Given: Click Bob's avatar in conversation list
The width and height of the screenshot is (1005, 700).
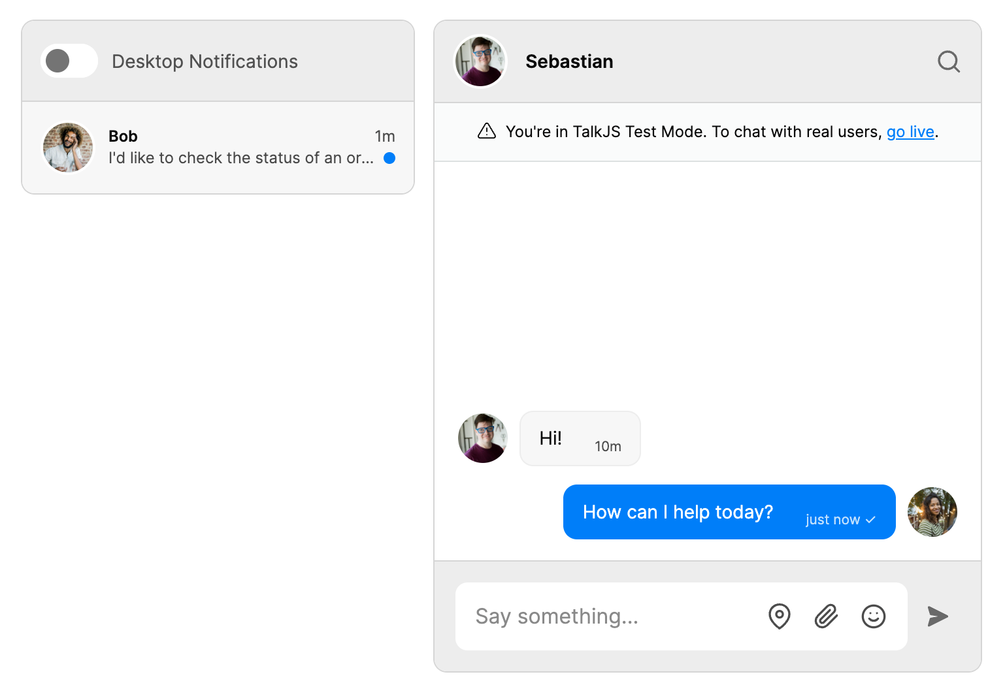Looking at the screenshot, I should pos(68,148).
